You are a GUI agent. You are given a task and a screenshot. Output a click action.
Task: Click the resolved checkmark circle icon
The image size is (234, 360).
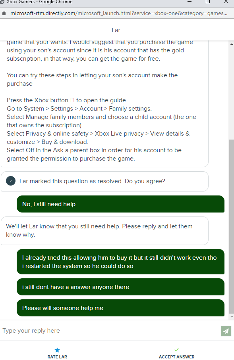11,181
